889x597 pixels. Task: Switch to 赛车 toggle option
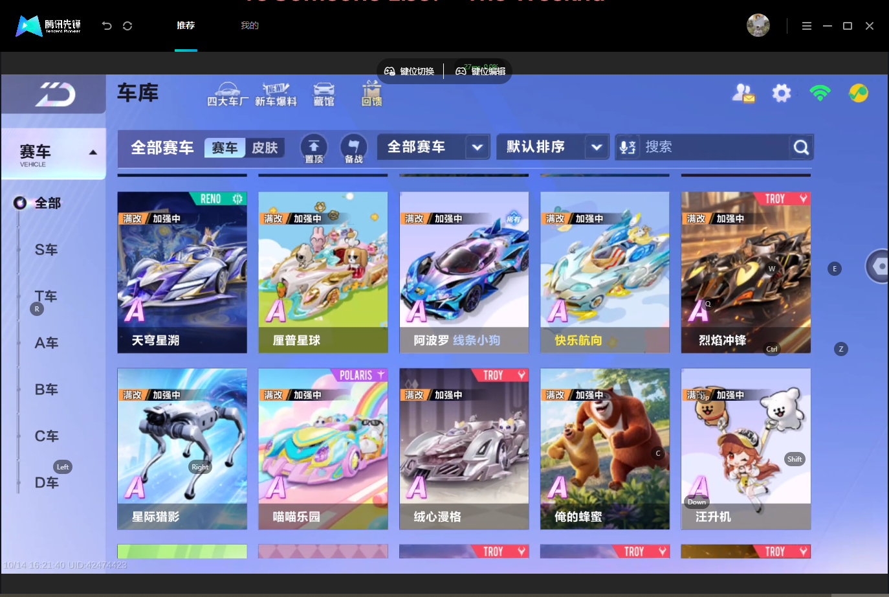tap(225, 148)
